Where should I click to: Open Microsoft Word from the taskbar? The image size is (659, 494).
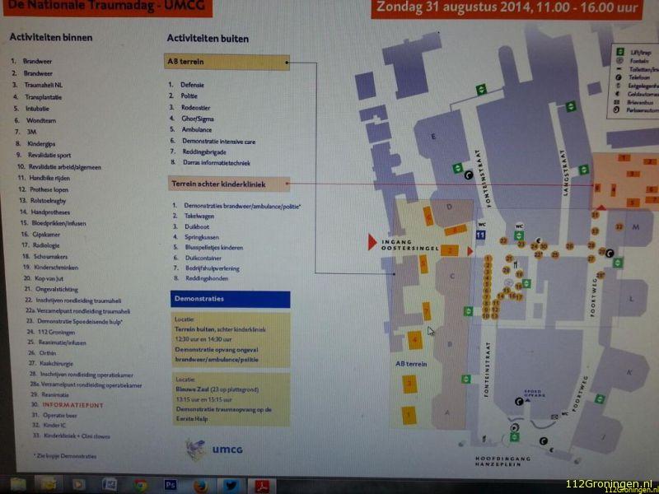110,485
